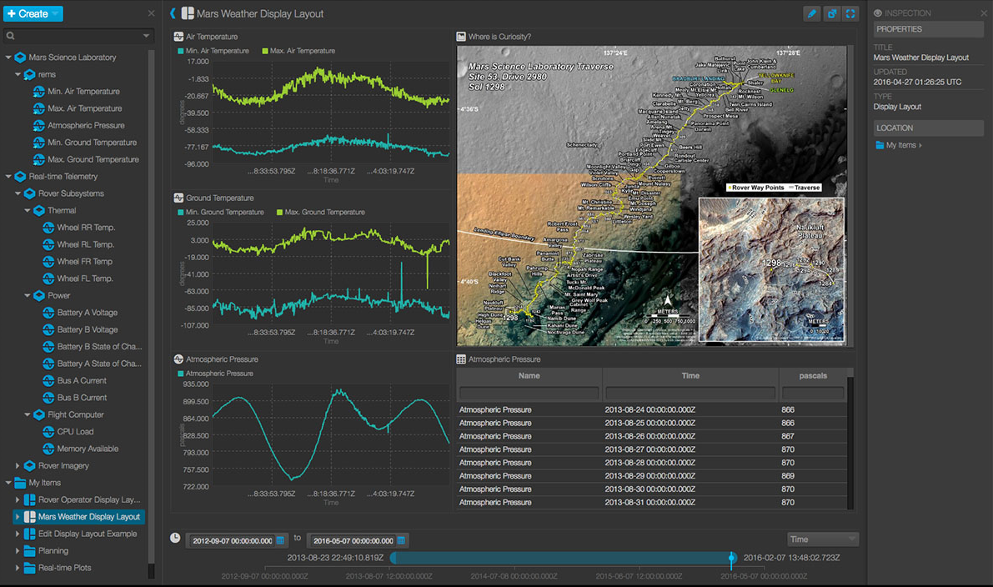The width and height of the screenshot is (993, 587).
Task: Click the Ground Temperature plot icon
Action: pyautogui.click(x=178, y=198)
